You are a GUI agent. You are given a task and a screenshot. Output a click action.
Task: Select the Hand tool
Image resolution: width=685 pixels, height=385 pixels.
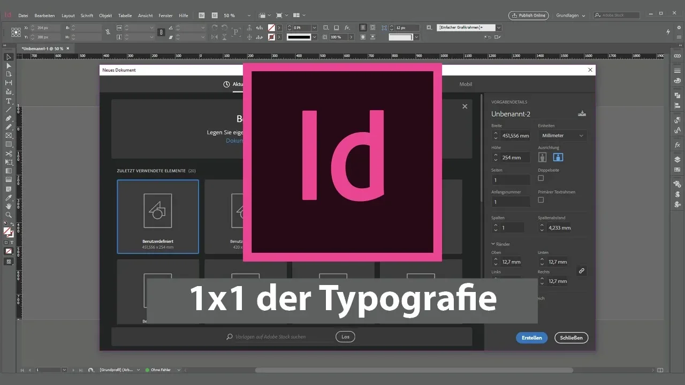9,206
